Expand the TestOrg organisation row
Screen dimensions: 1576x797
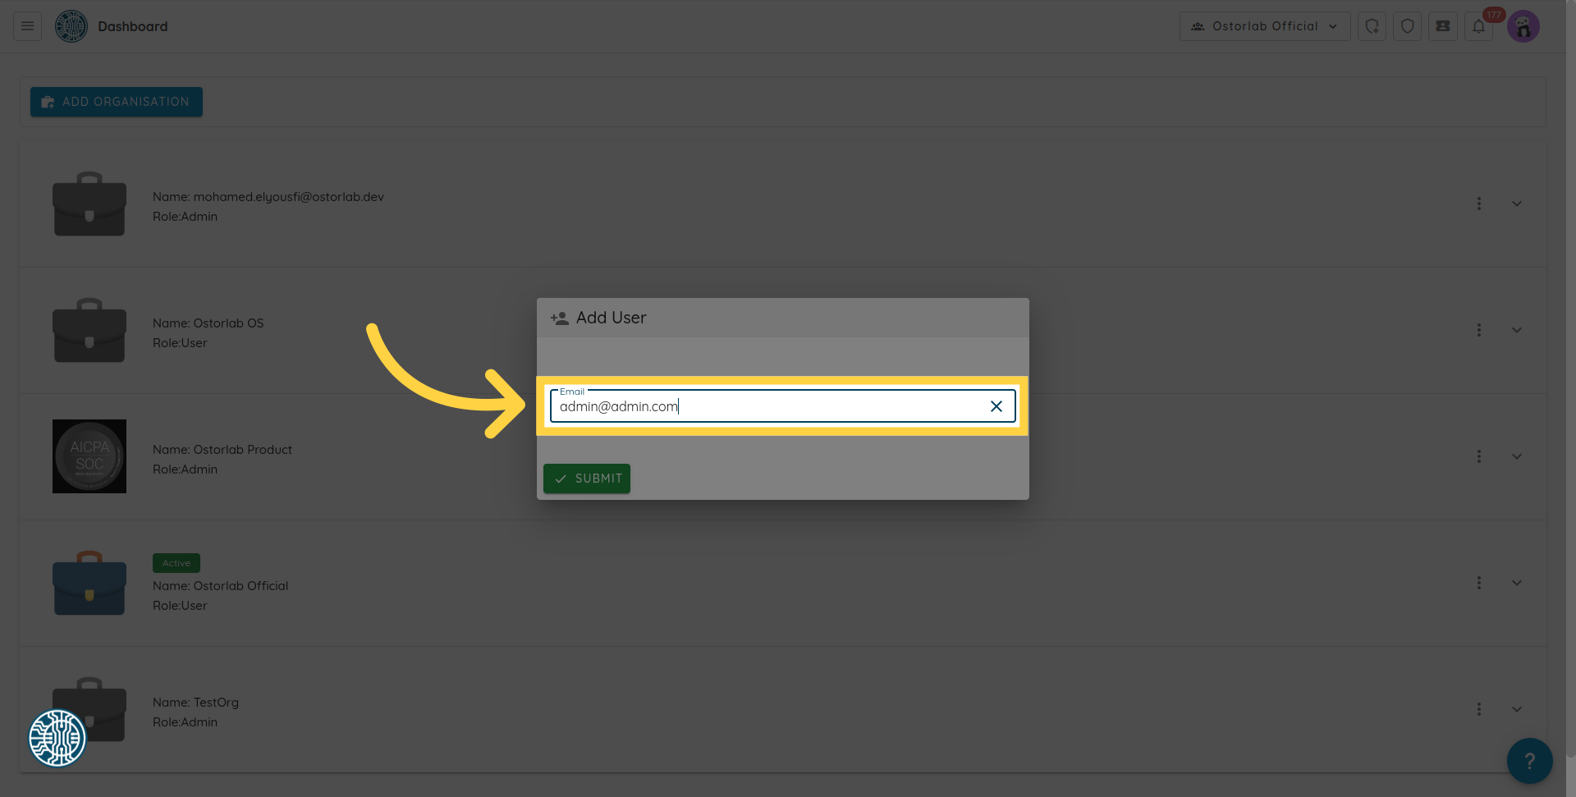click(x=1516, y=709)
